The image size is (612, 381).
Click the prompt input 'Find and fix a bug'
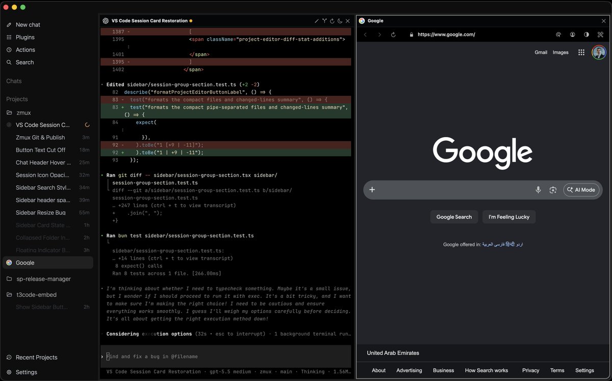pyautogui.click(x=226, y=357)
